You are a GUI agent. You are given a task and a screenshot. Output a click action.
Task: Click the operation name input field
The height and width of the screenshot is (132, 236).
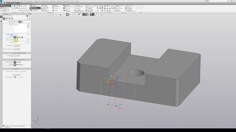tap(20, 71)
